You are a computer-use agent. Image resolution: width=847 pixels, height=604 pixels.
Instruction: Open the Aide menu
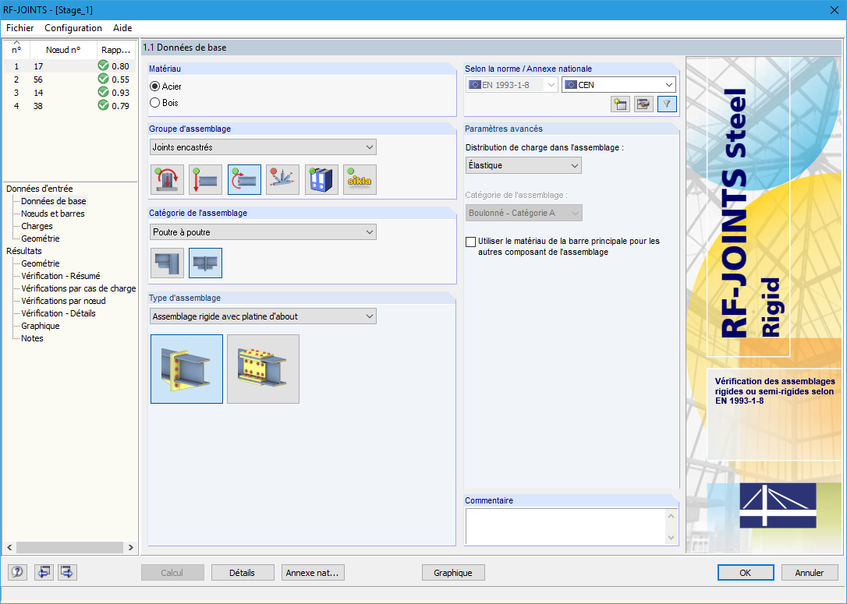(122, 28)
